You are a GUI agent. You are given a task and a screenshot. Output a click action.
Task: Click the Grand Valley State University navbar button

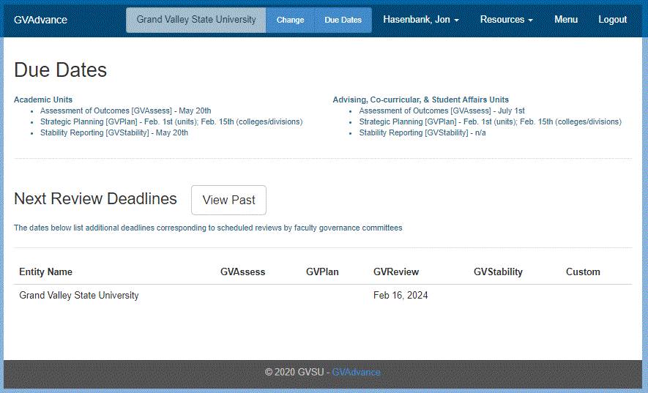196,20
